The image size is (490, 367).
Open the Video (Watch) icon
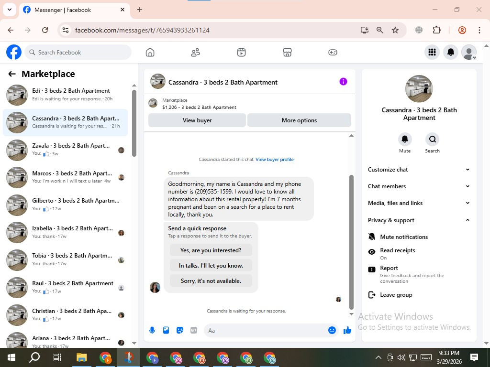[x=241, y=53]
